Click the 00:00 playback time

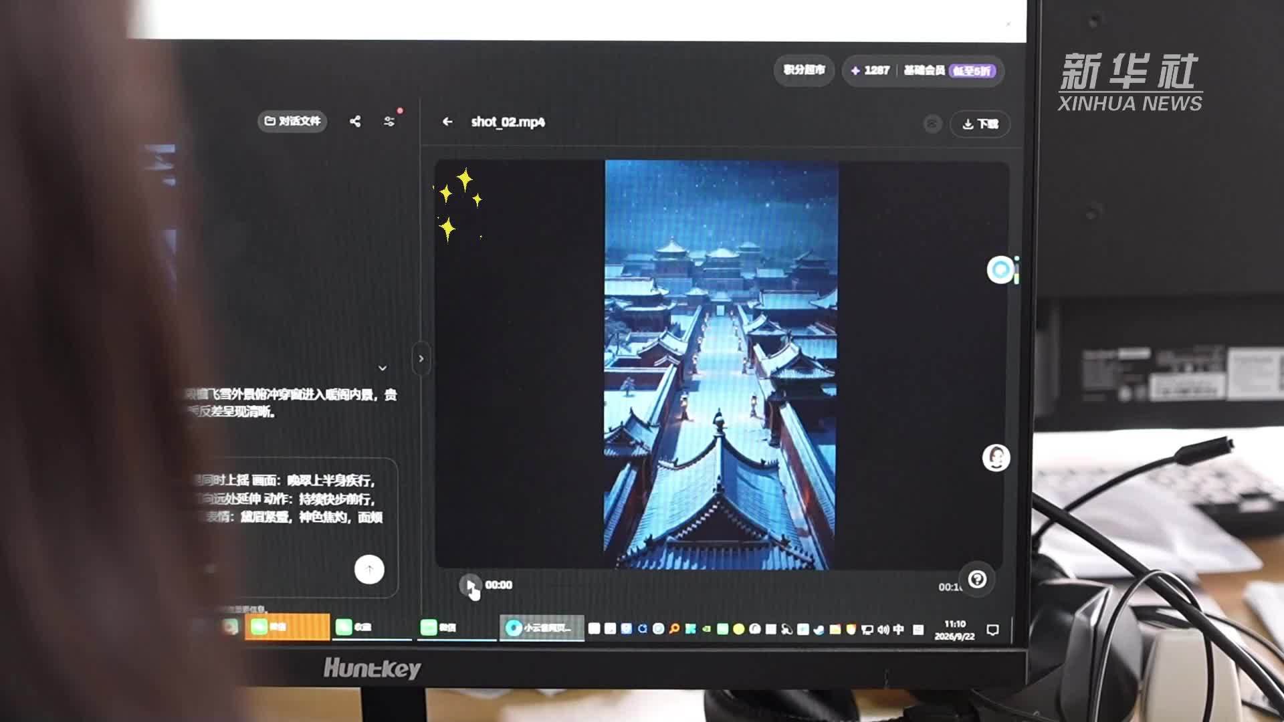coord(498,585)
